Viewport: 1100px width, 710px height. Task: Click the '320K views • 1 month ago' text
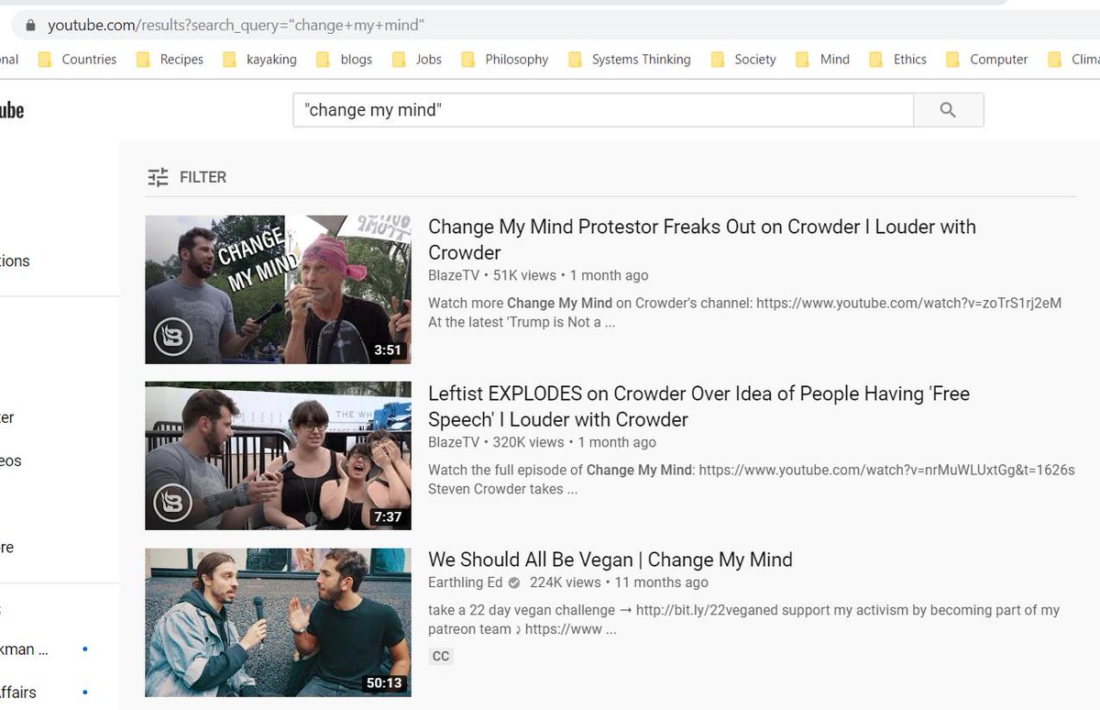click(575, 442)
